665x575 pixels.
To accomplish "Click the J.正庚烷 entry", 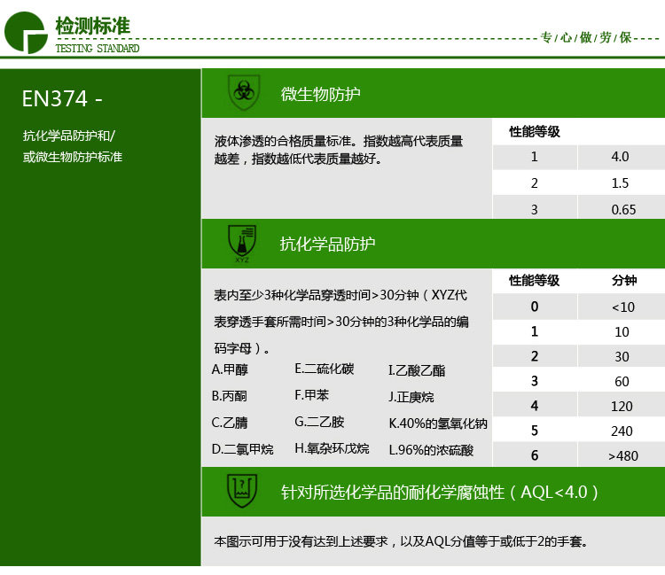I will click(x=411, y=397).
